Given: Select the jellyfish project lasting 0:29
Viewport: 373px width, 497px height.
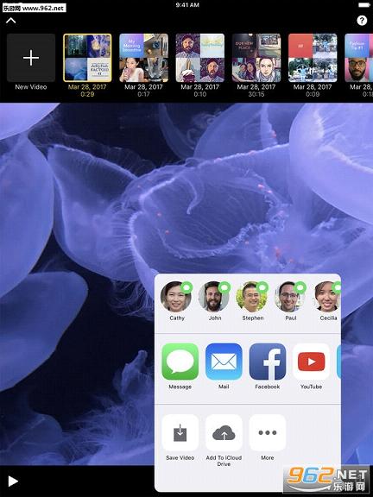Looking at the screenshot, I should click(x=87, y=58).
